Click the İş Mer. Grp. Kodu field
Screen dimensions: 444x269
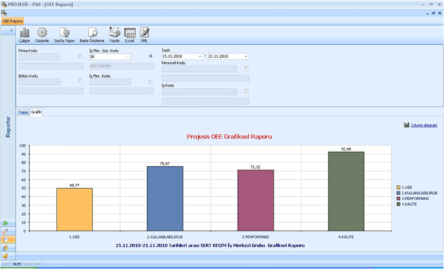pyautogui.click(x=107, y=57)
